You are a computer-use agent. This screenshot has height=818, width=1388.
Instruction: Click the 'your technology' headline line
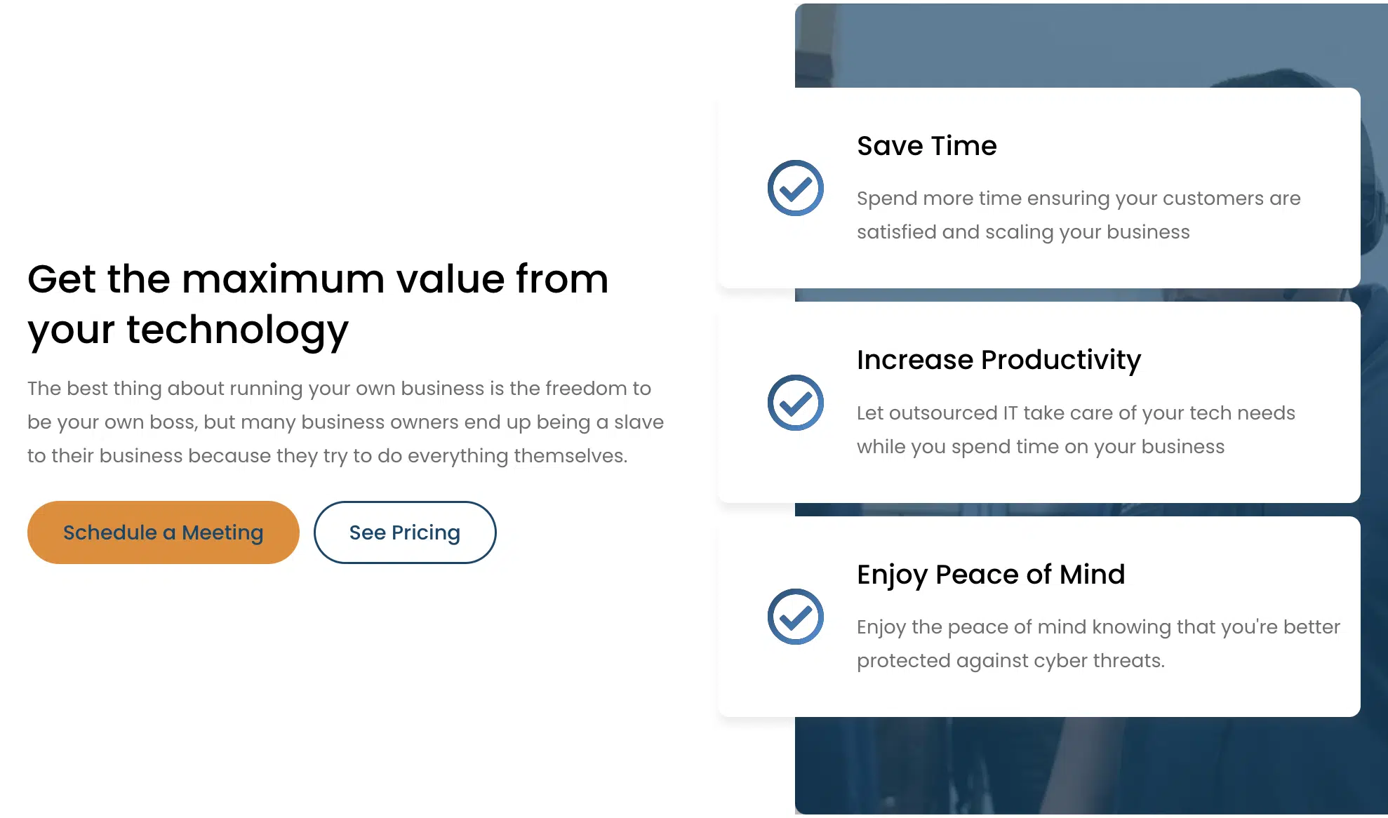188,330
